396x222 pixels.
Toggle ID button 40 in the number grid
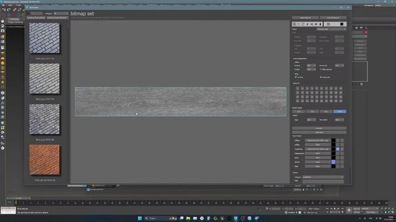[x=341, y=101]
